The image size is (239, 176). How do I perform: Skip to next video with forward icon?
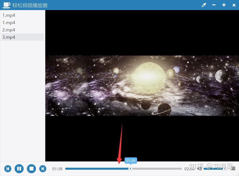43,168
